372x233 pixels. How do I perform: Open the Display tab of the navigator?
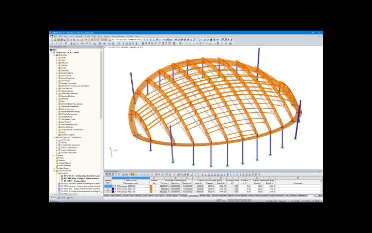61,198
